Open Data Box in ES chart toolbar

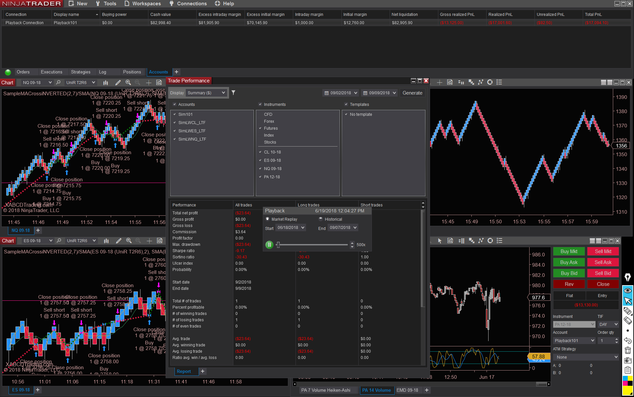(160, 241)
